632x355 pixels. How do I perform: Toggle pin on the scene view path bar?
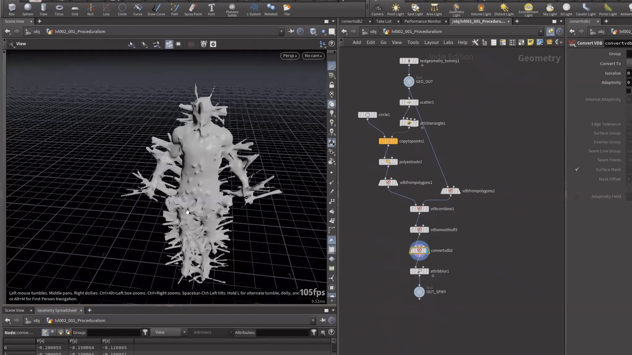click(x=291, y=32)
